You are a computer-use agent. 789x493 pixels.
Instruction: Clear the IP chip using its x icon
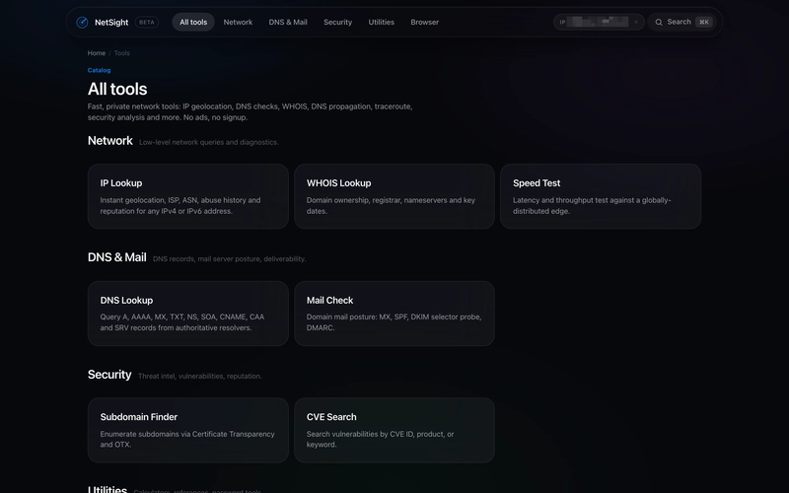coord(636,22)
